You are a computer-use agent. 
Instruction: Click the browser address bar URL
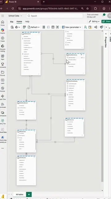tap(50, 8)
